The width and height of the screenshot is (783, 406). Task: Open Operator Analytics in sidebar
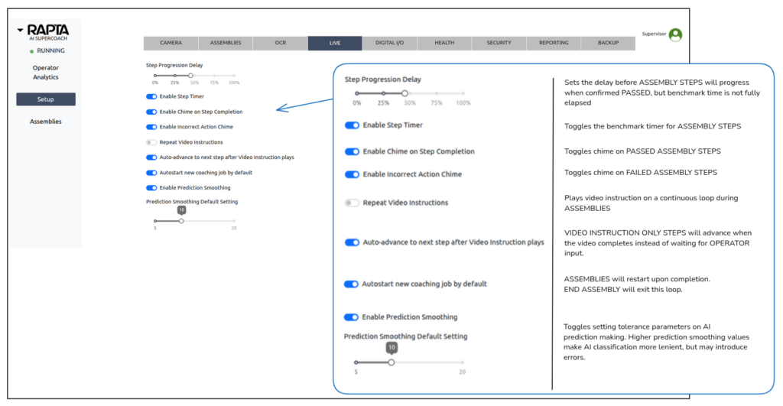46,73
